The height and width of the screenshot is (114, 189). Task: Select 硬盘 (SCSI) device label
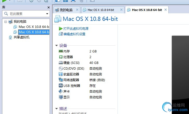click(71, 63)
